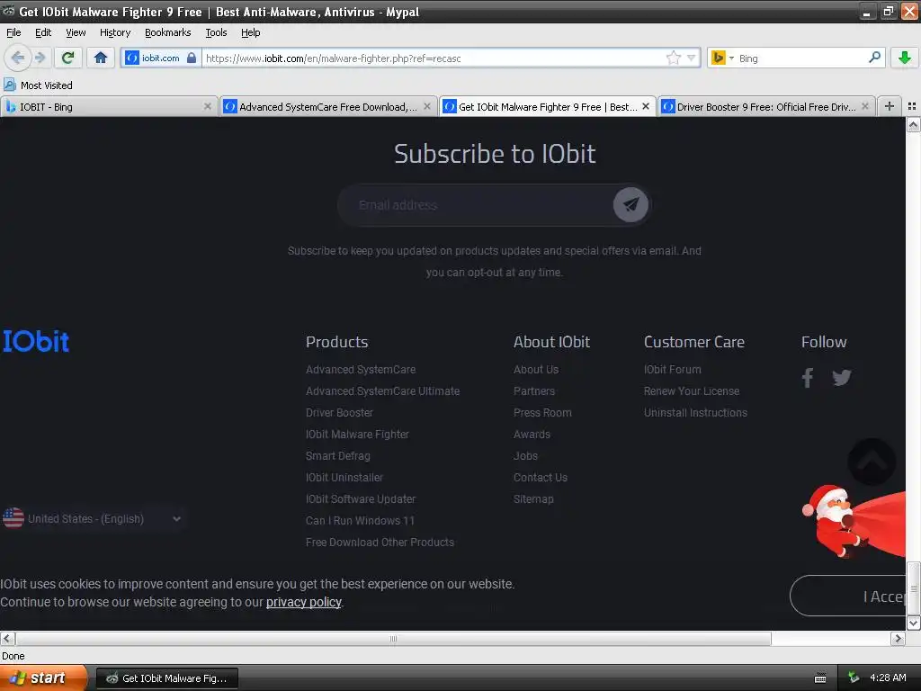Open the Bing search engine selector
The height and width of the screenshot is (691, 921).
722,58
